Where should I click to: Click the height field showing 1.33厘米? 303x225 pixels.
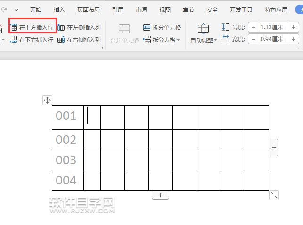[x=273, y=27]
